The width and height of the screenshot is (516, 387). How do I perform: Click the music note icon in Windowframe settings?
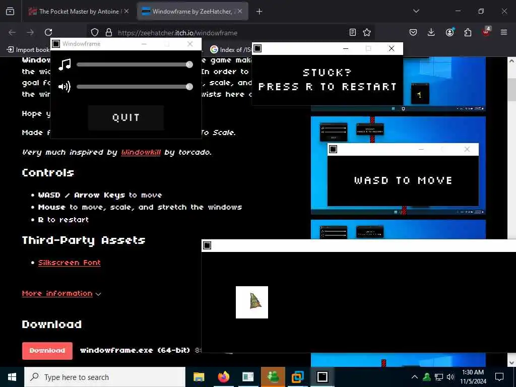click(x=65, y=64)
